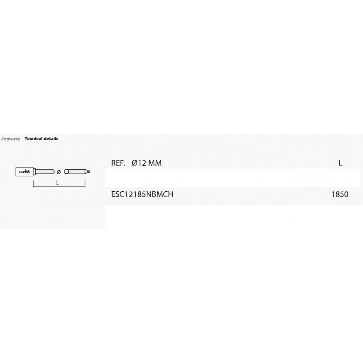Click the L dimension label under the diagram
363x363 pixels.
pos(57,183)
